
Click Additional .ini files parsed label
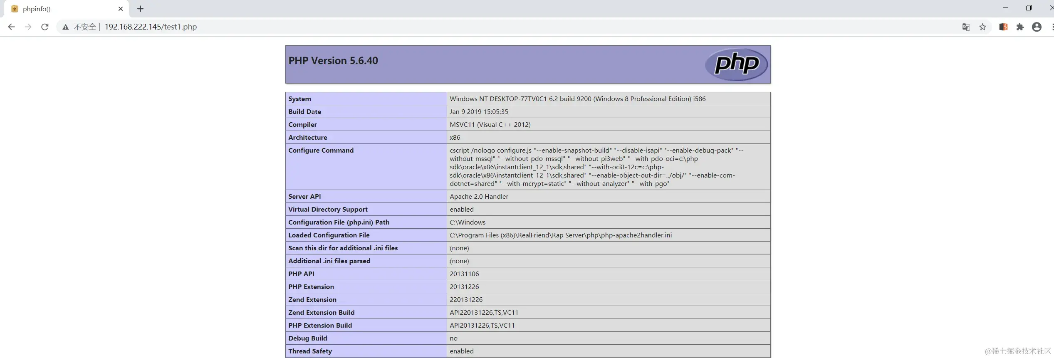point(329,261)
